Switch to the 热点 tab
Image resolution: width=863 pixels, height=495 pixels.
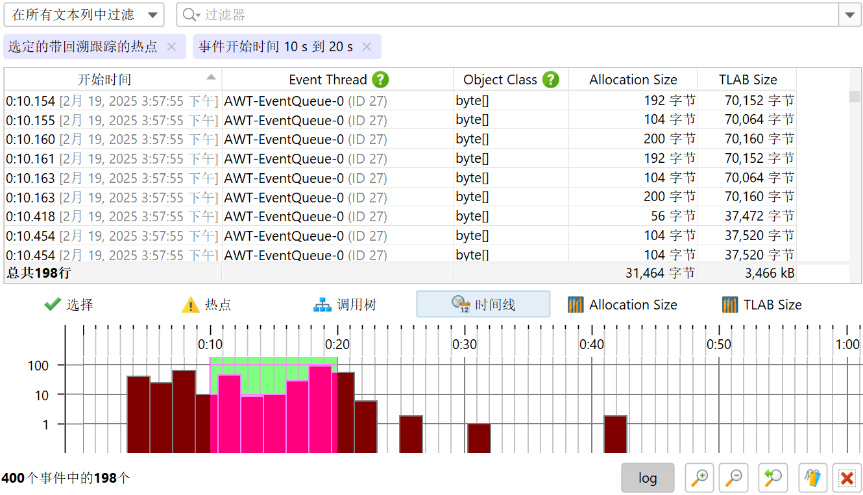[x=206, y=304]
